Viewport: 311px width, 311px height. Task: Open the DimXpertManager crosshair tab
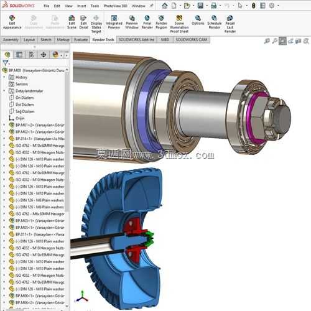[x=44, y=55]
